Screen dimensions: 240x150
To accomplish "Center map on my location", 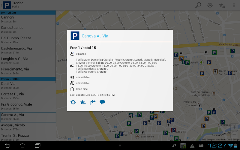I will point(210,5).
